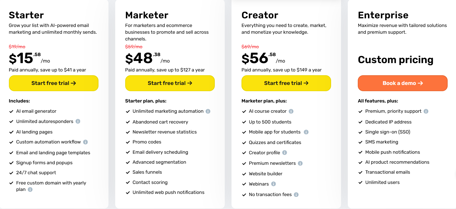
Task: Open the Creator profile info tooltip
Action: [x=285, y=152]
